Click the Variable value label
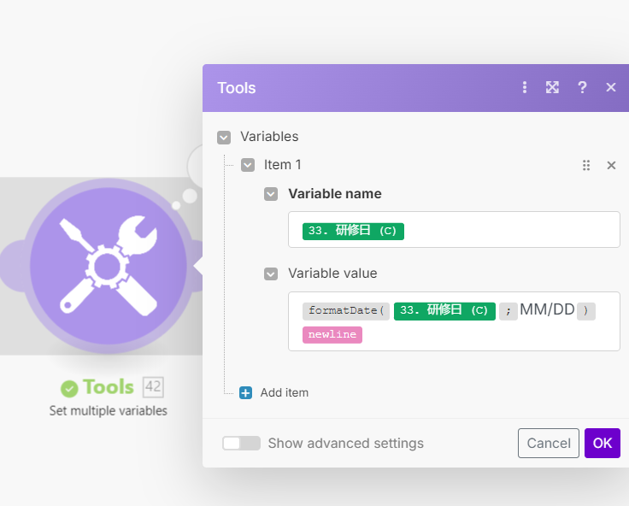 pos(332,274)
